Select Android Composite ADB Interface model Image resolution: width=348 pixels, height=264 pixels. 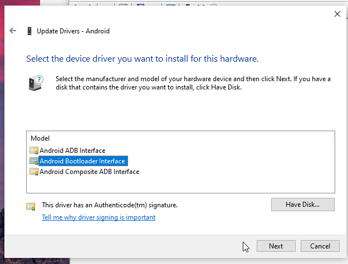[90, 172]
